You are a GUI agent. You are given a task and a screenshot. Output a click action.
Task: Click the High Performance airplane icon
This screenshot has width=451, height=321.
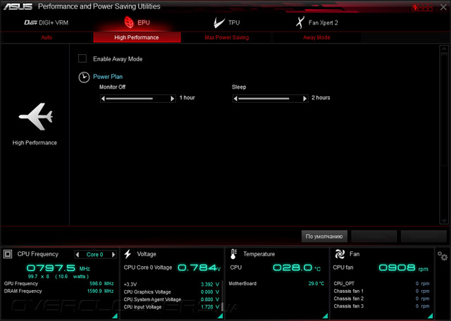(x=36, y=117)
